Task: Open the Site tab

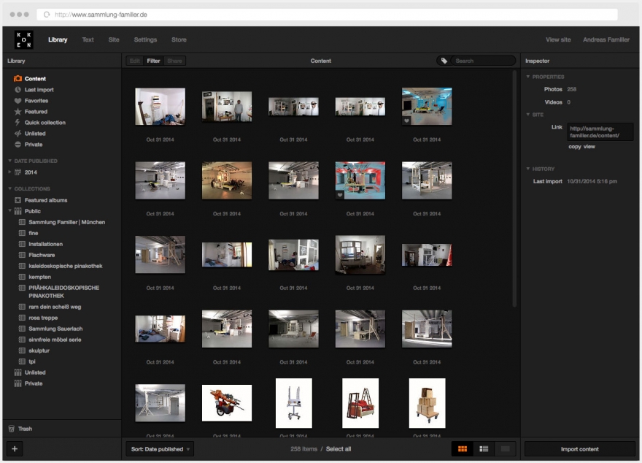Action: [114, 39]
